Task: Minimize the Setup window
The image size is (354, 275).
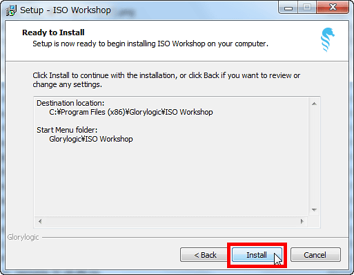Action: pos(288,8)
